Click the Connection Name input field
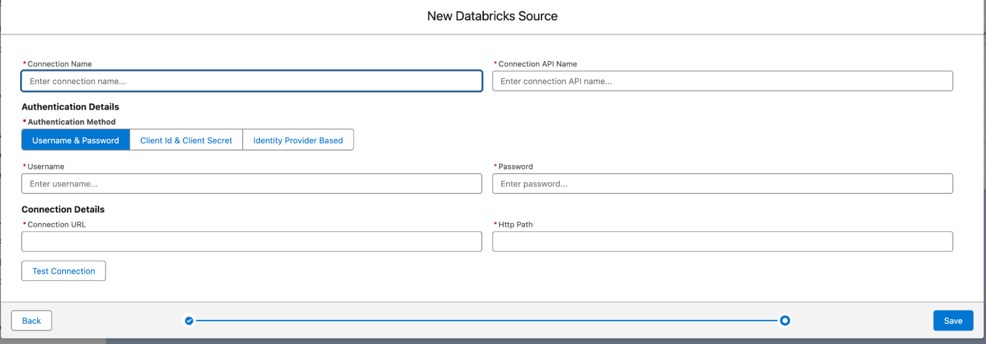The image size is (986, 344). tap(252, 81)
